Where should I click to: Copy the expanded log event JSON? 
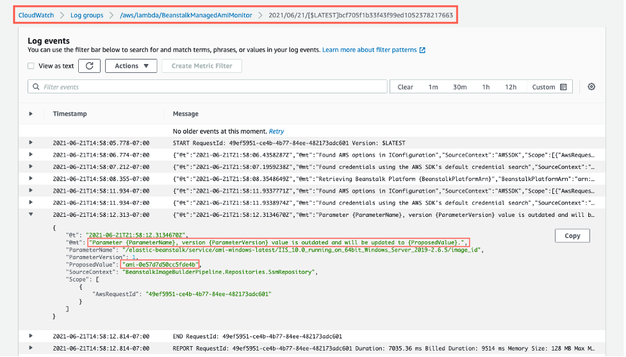tap(572, 235)
